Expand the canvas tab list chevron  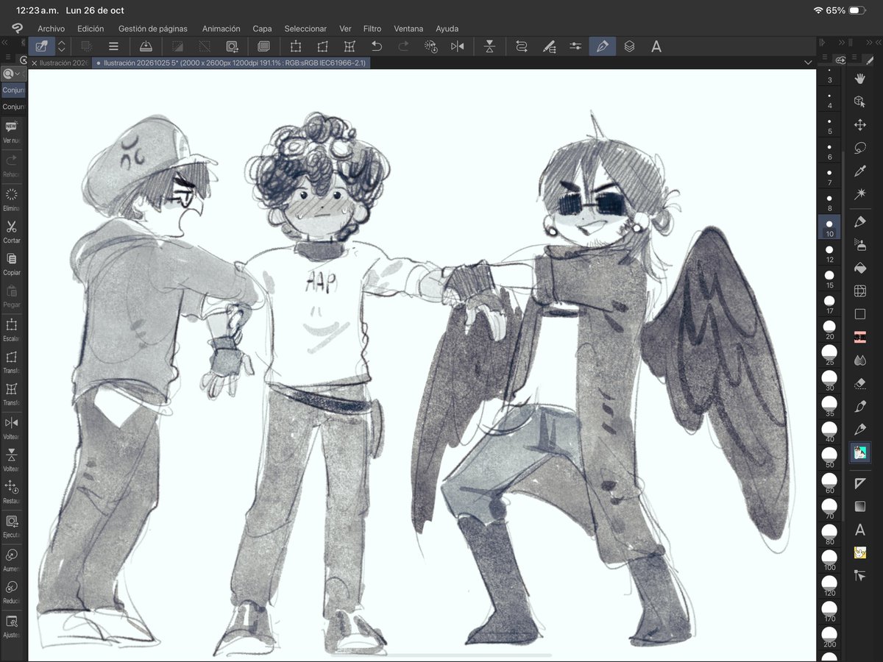[809, 63]
